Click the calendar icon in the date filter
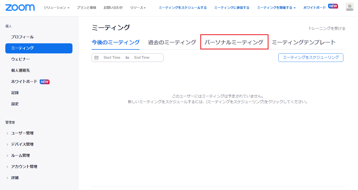358x190 pixels. point(96,57)
